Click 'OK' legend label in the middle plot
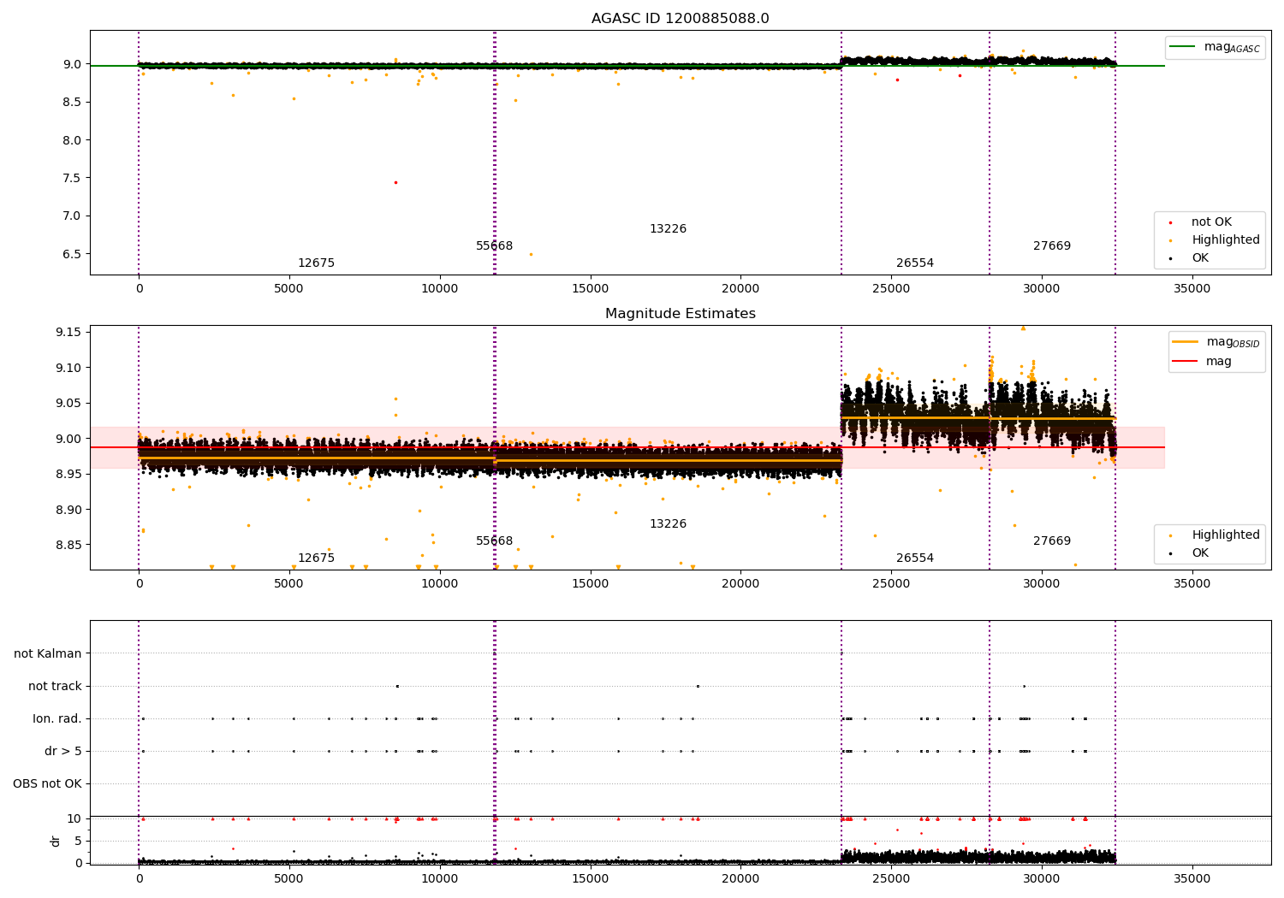 point(1200,553)
